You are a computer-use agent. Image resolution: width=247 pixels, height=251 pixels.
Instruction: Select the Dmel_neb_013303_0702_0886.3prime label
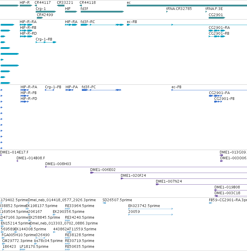64,223
